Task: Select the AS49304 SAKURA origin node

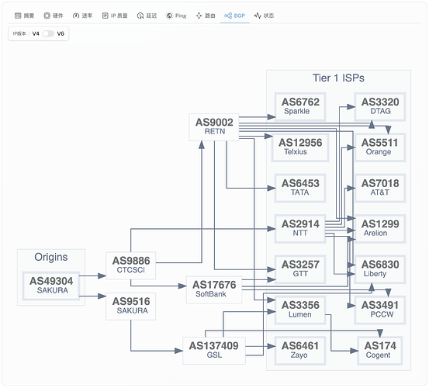Action: [51, 286]
